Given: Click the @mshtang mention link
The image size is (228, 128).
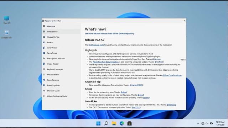Looking at the screenshot, I should pyautogui.click(x=171, y=105).
